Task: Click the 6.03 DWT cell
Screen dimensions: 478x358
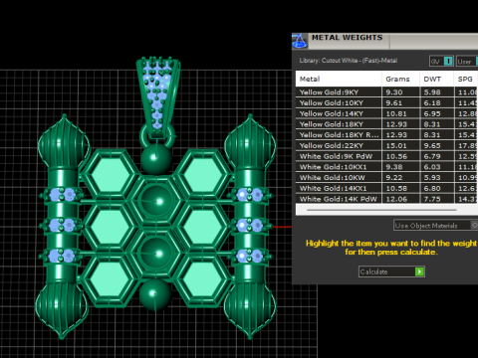Action: [x=436, y=167]
